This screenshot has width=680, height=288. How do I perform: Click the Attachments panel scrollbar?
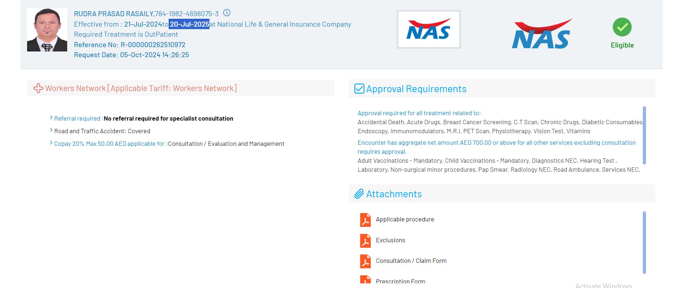(x=644, y=243)
